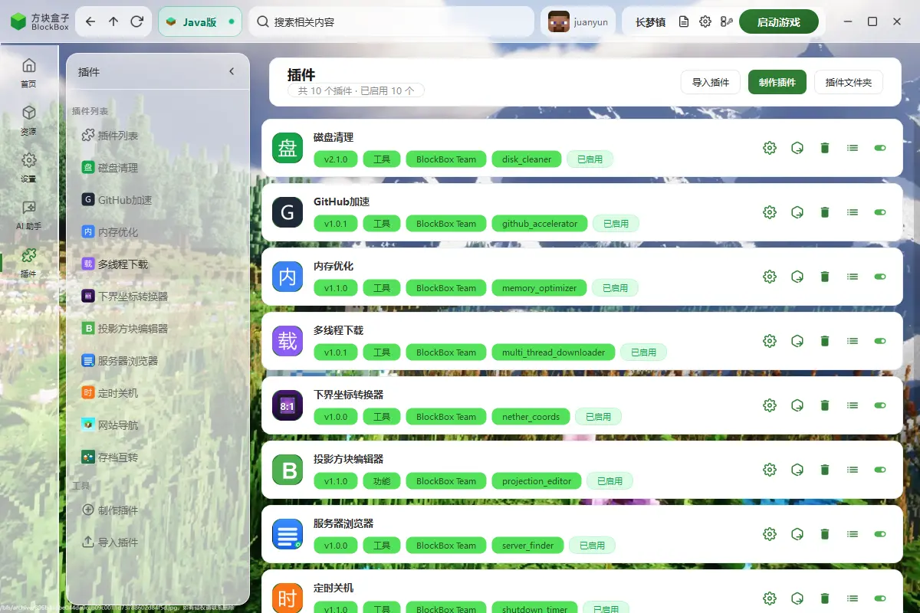Open the list details icon for 多线程下载
920x613 pixels.
click(x=853, y=341)
